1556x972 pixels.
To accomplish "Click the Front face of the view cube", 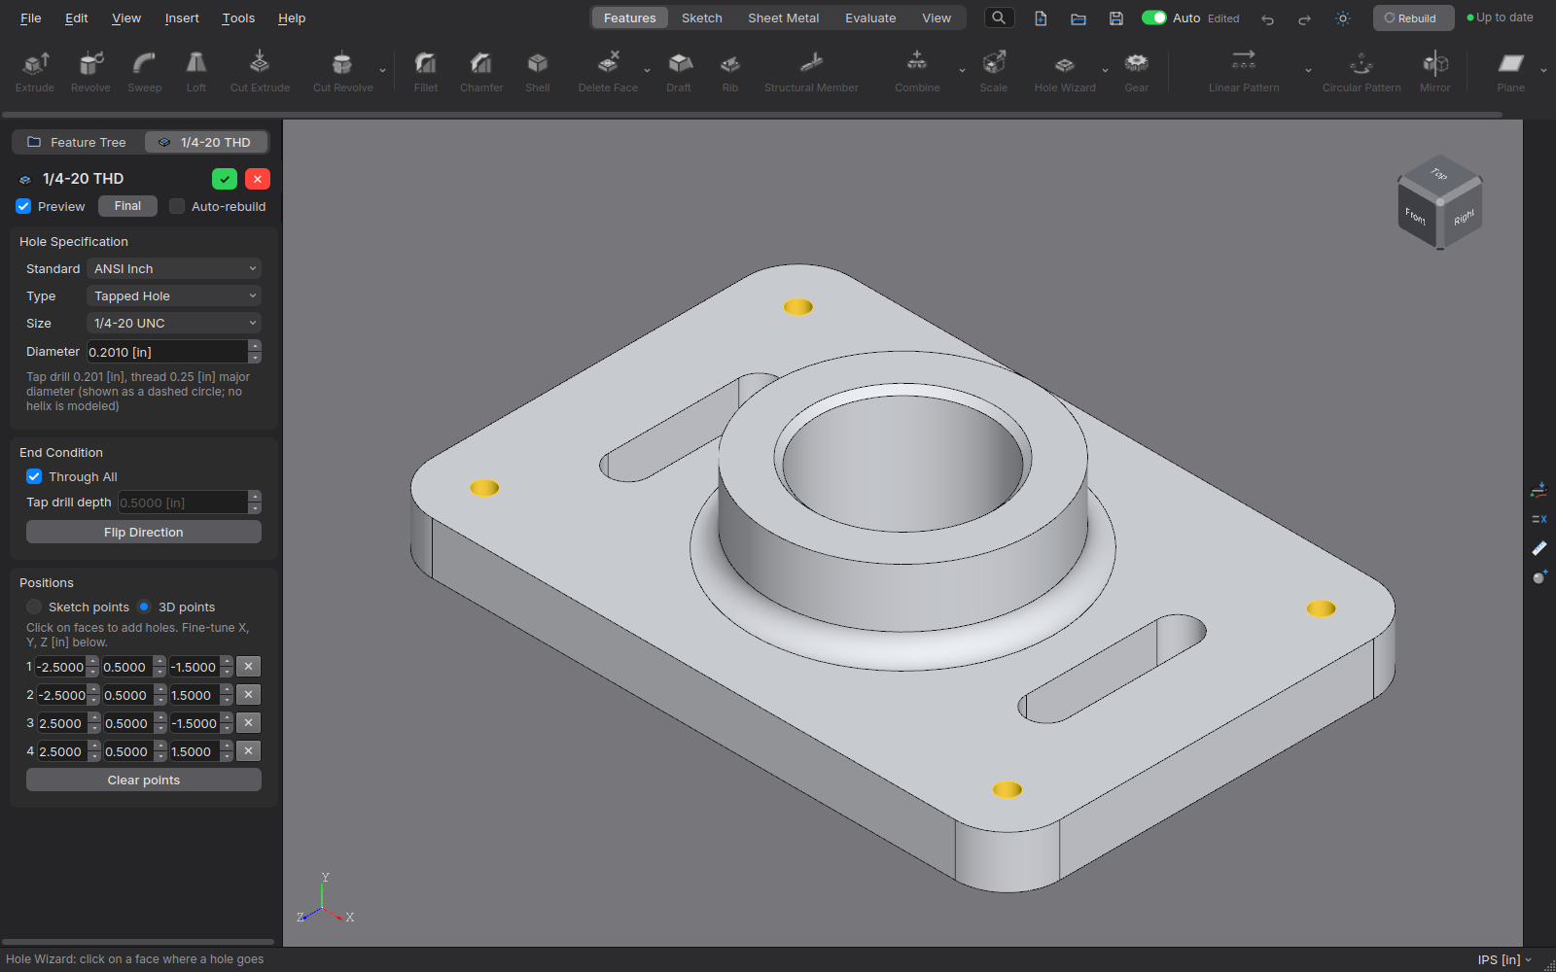I will tap(1415, 215).
